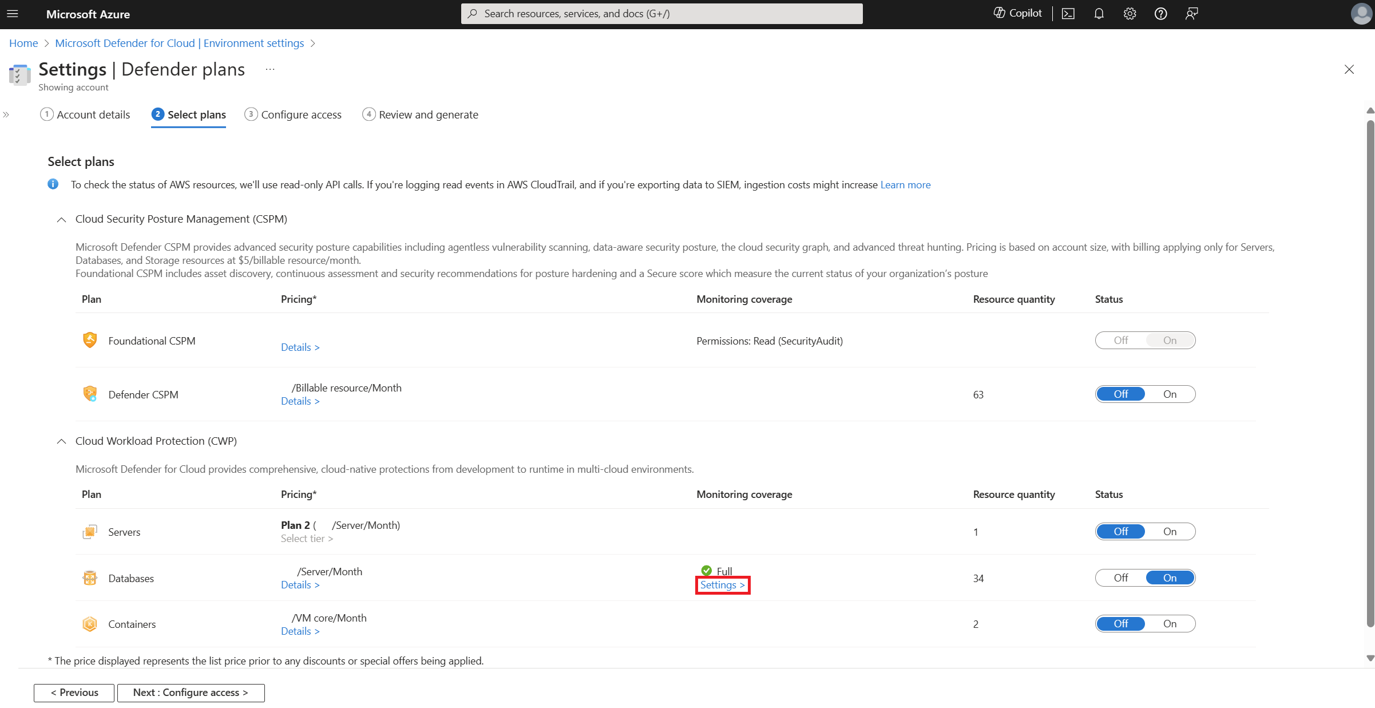
Task: Click Plan 2 pricing text for Servers
Action: [x=340, y=525]
